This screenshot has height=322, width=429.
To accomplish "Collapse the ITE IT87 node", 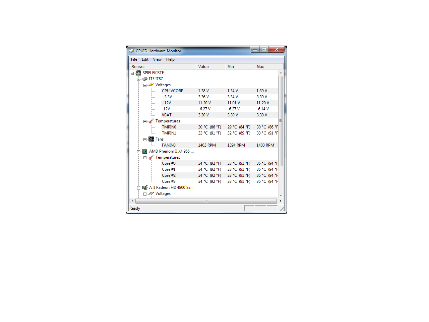I will coord(138,79).
